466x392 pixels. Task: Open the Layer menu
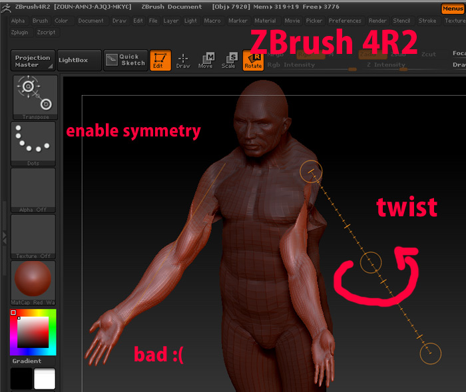[171, 21]
